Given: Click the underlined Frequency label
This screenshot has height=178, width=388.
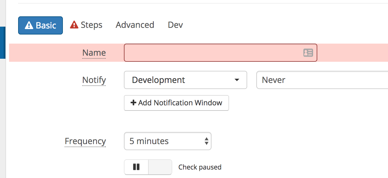Looking at the screenshot, I should (x=85, y=141).
